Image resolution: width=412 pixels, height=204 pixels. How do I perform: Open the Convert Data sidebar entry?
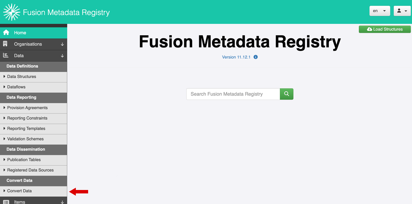(x=33, y=191)
